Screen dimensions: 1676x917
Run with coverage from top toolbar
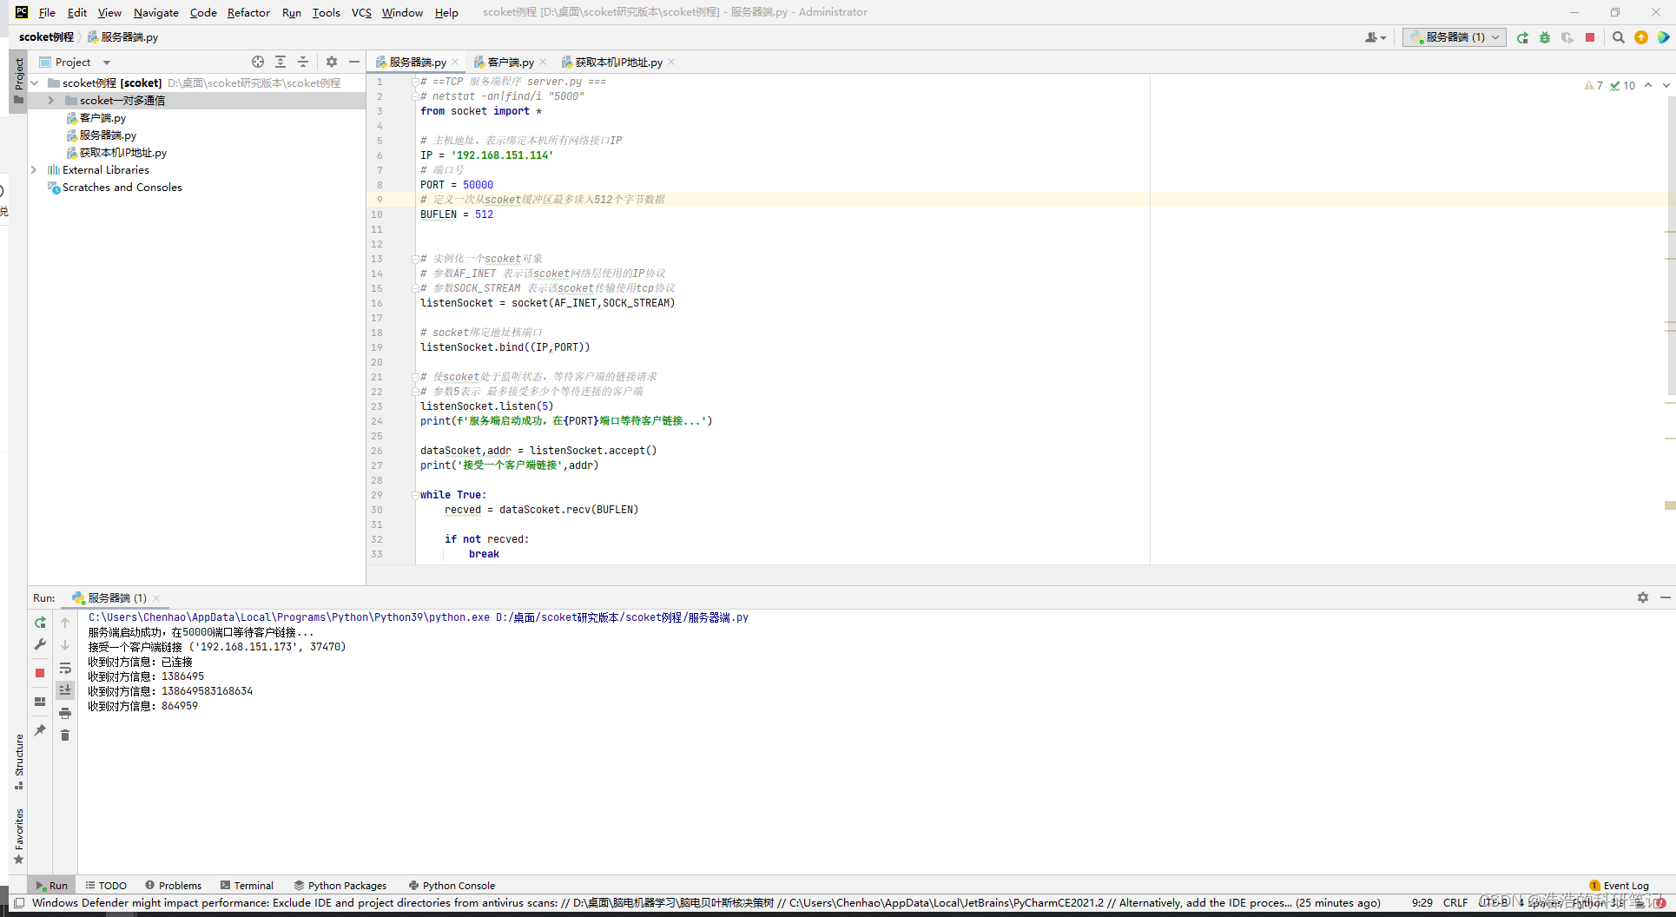[1567, 37]
